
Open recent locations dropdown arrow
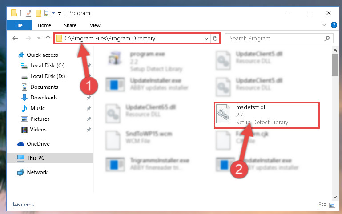39,38
